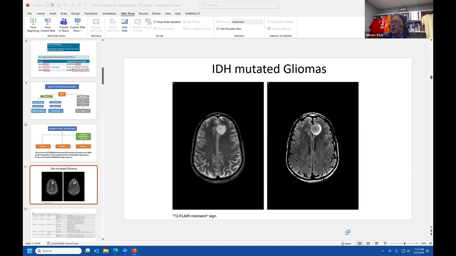Switch to the Design tab

pyautogui.click(x=76, y=14)
